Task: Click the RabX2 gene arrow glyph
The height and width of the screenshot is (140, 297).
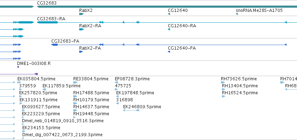Action: tap(81, 14)
